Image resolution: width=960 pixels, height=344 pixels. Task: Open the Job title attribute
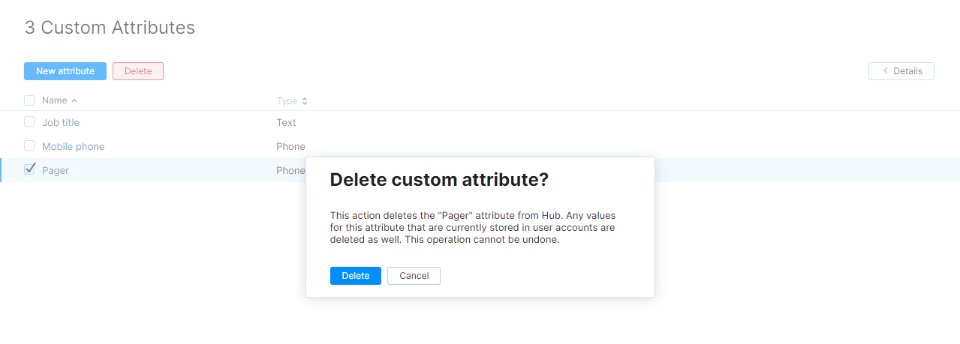[x=61, y=122]
